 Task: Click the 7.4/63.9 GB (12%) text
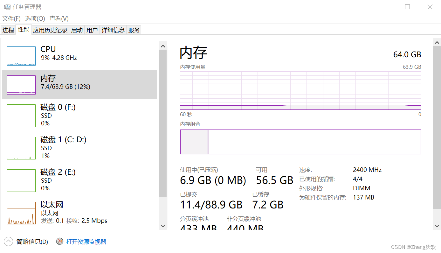(65, 87)
